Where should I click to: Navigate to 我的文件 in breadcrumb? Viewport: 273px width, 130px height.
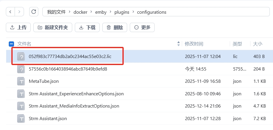56,12
